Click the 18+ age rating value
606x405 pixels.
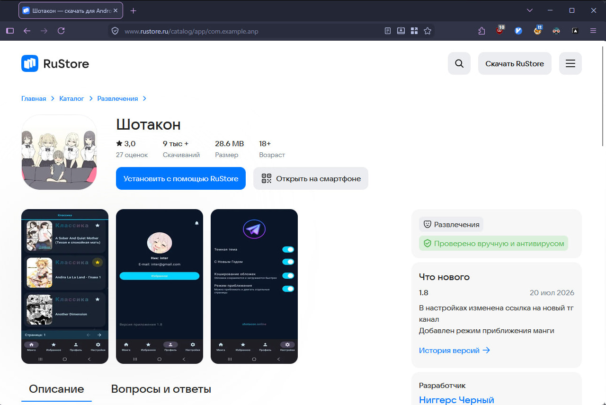click(265, 143)
